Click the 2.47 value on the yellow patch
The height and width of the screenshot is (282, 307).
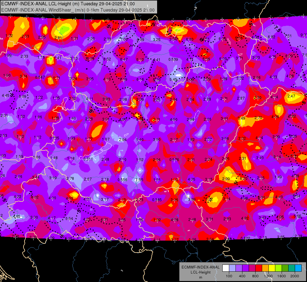(291, 96)
